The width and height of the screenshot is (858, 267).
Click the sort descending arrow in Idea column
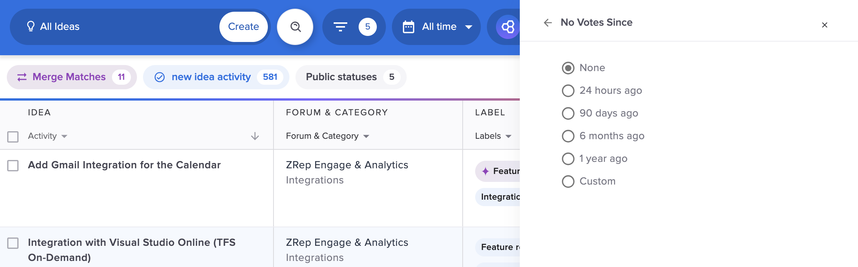pos(255,136)
